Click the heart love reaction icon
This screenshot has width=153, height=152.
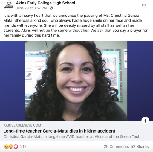16,147
